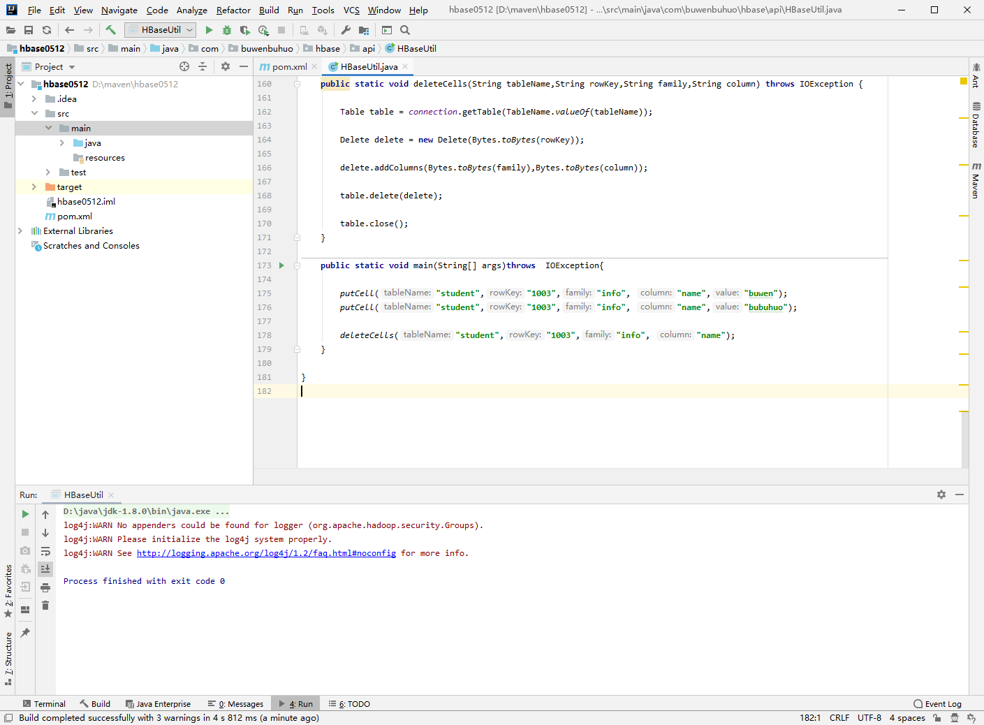Toggle the 1: Project side panel

pyautogui.click(x=8, y=87)
